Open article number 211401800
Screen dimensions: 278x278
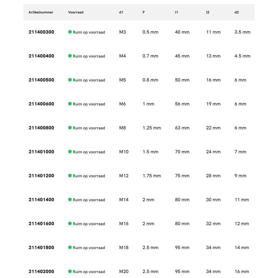pyautogui.click(x=41, y=247)
